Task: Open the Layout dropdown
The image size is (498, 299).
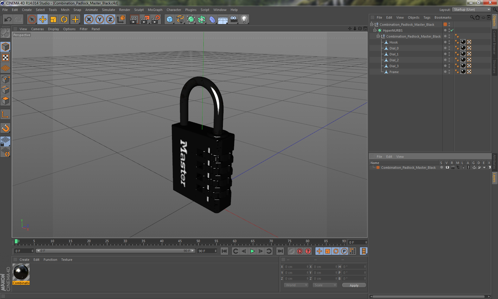Action: pos(472,9)
